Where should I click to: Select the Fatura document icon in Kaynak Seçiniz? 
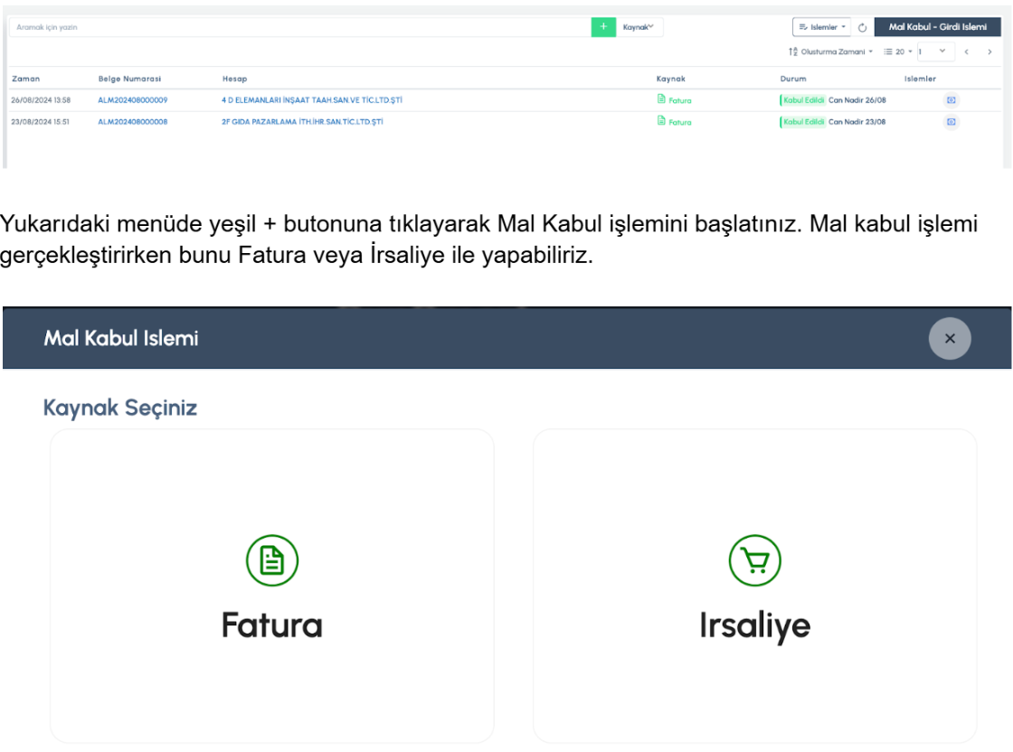tap(272, 560)
